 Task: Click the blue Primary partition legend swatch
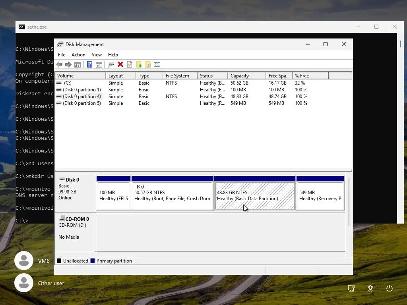click(92, 261)
